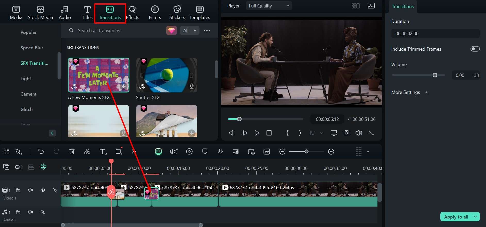Change player layout with the grid icon
This screenshot has height=227, width=486.
point(356,6)
